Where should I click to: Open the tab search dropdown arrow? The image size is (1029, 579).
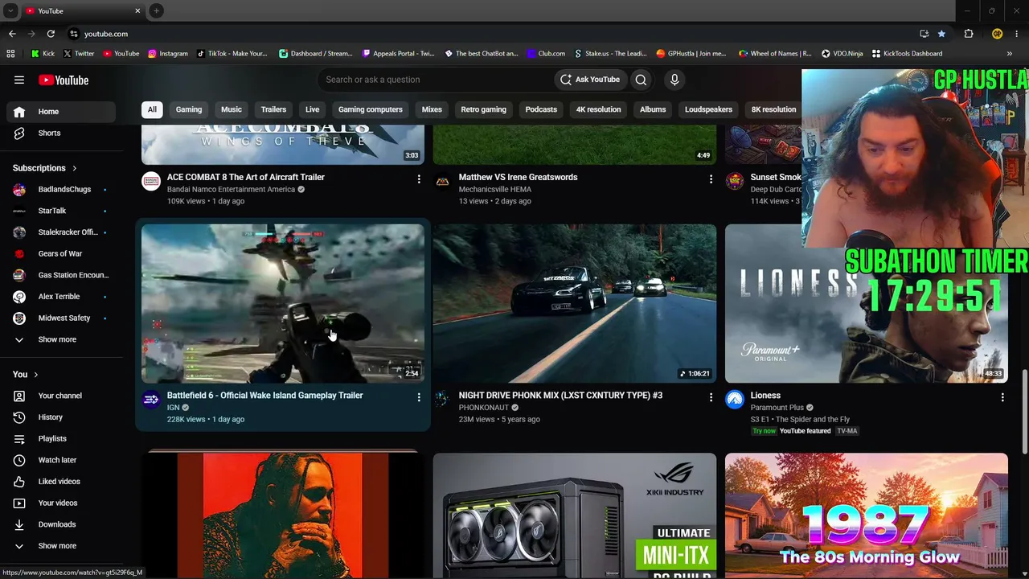click(x=10, y=10)
